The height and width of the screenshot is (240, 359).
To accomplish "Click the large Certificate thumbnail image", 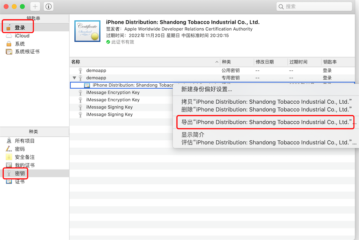I will (x=87, y=31).
